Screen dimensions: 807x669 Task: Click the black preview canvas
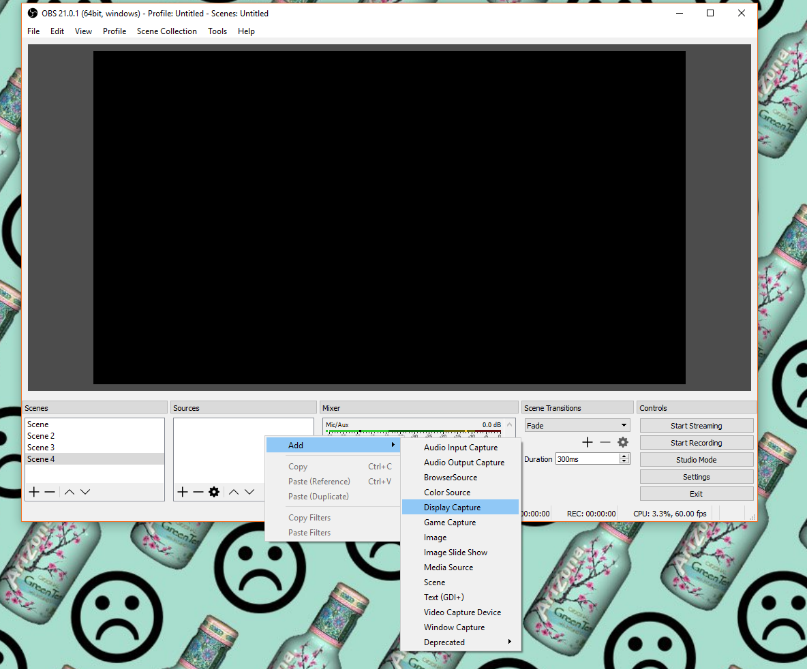tap(389, 217)
